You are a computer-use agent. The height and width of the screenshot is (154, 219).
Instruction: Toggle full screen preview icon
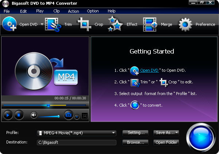point(85,116)
